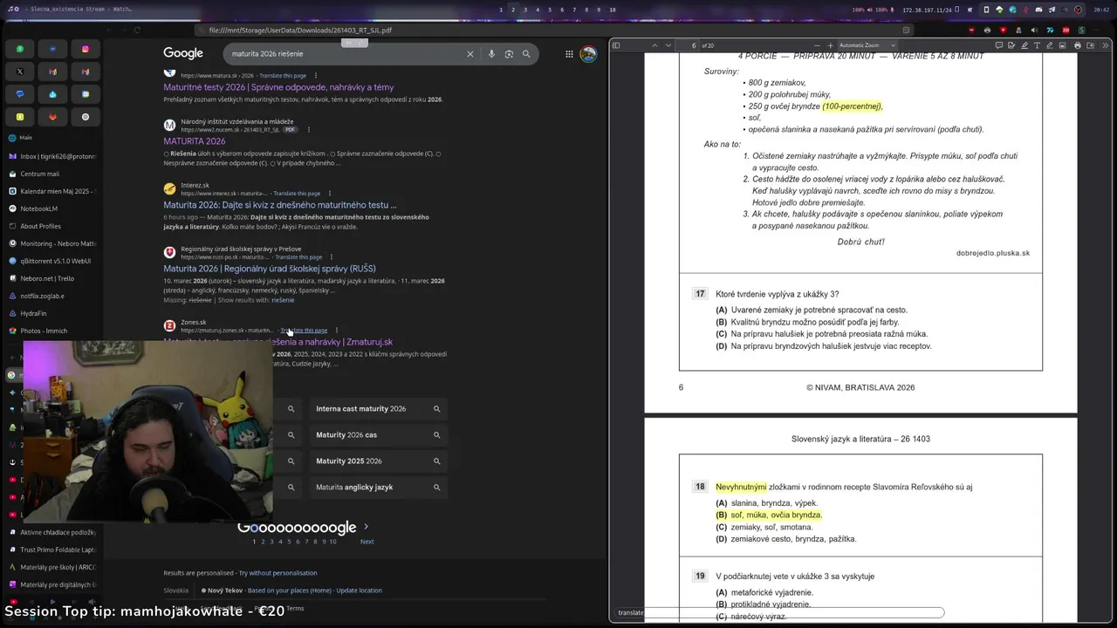Viewport: 1117px width, 628px height.
Task: Click Update location link
Action: click(x=359, y=590)
